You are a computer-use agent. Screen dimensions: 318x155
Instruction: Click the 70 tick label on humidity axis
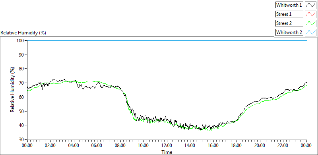coord(22,83)
